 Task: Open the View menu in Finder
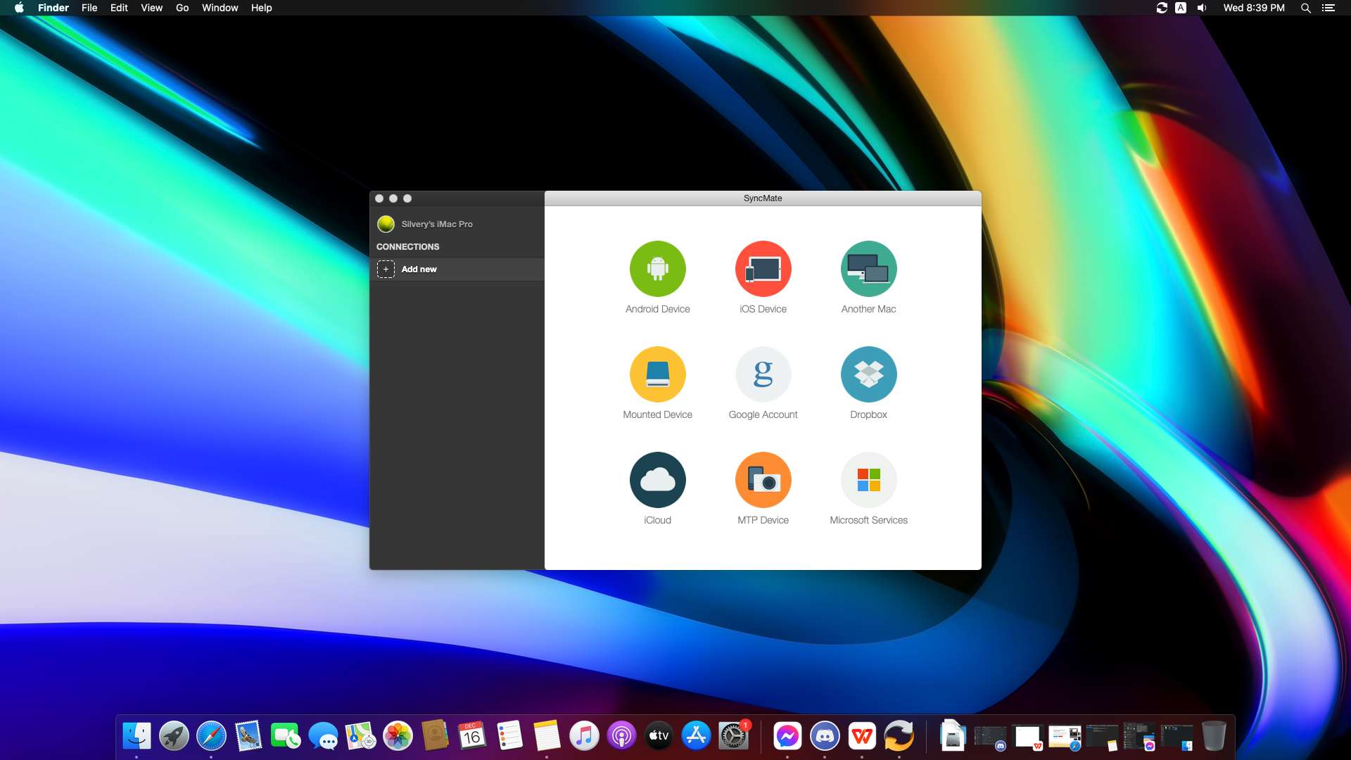(x=151, y=8)
